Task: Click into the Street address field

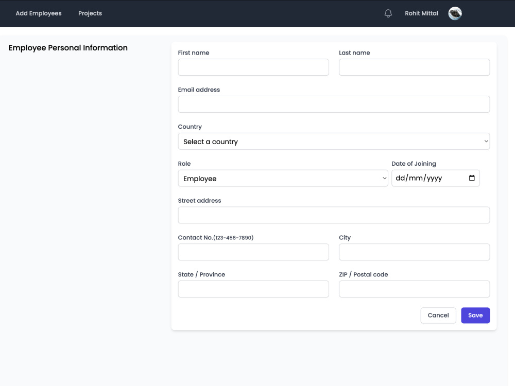Action: coord(334,215)
